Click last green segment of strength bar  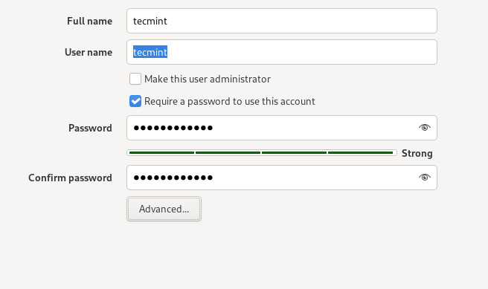tap(360, 152)
